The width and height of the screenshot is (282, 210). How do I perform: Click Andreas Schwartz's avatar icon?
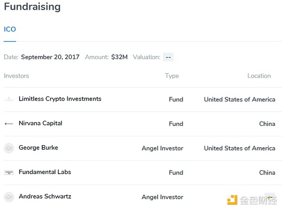click(8, 197)
